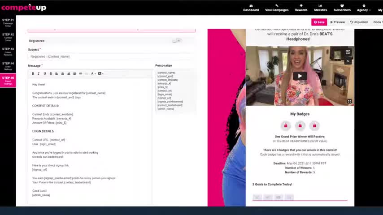This screenshot has height=215, width=383.
Task: Open Step #2 Contest Setup
Action: click(x=8, y=36)
